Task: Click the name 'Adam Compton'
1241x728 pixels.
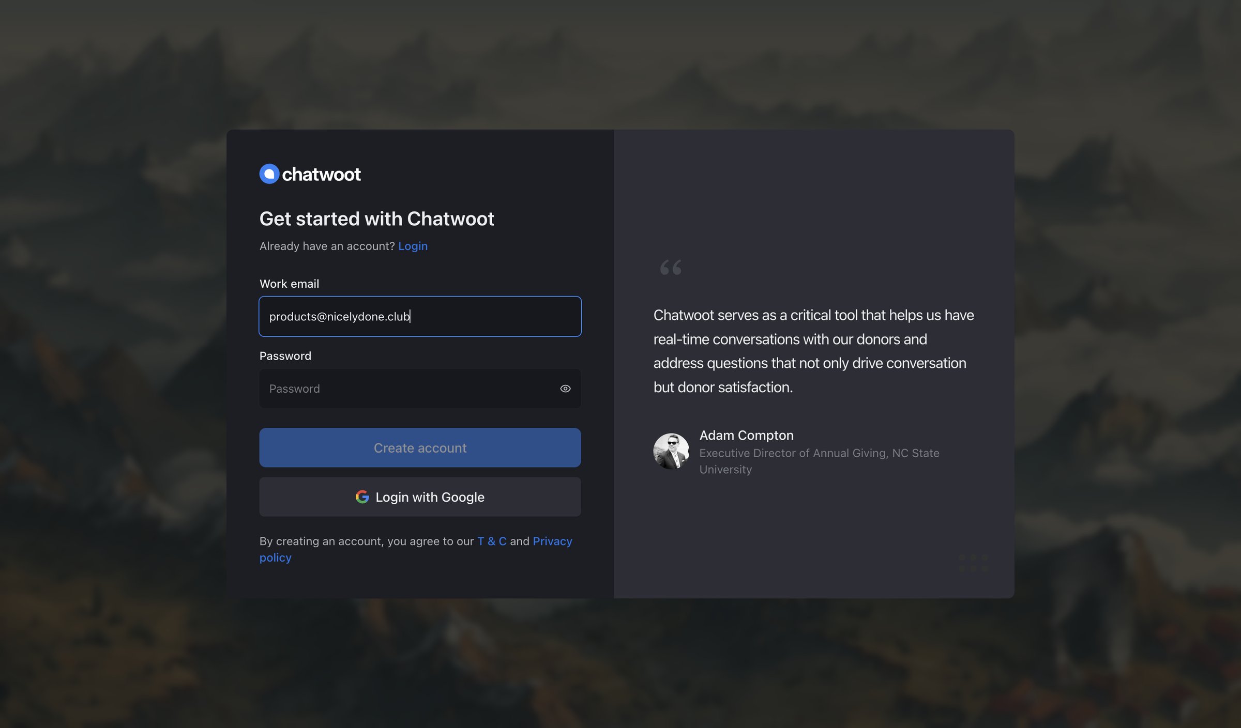Action: point(746,435)
